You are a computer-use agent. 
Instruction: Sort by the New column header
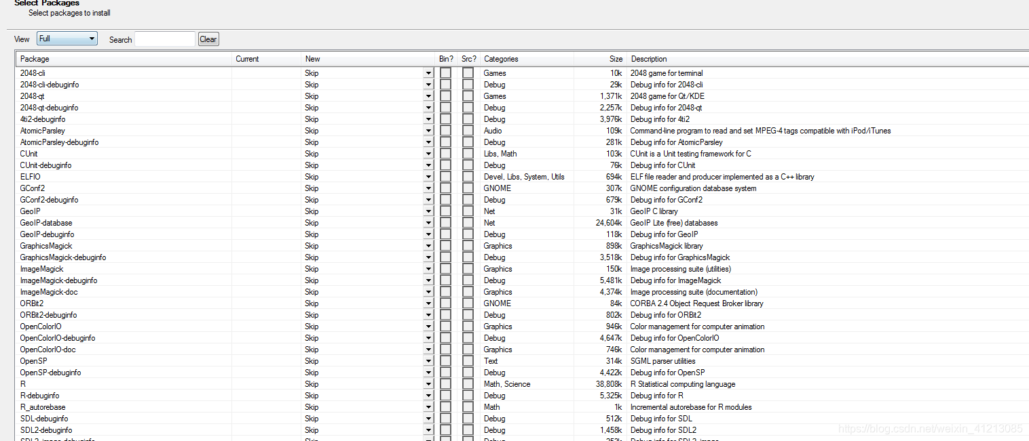368,59
